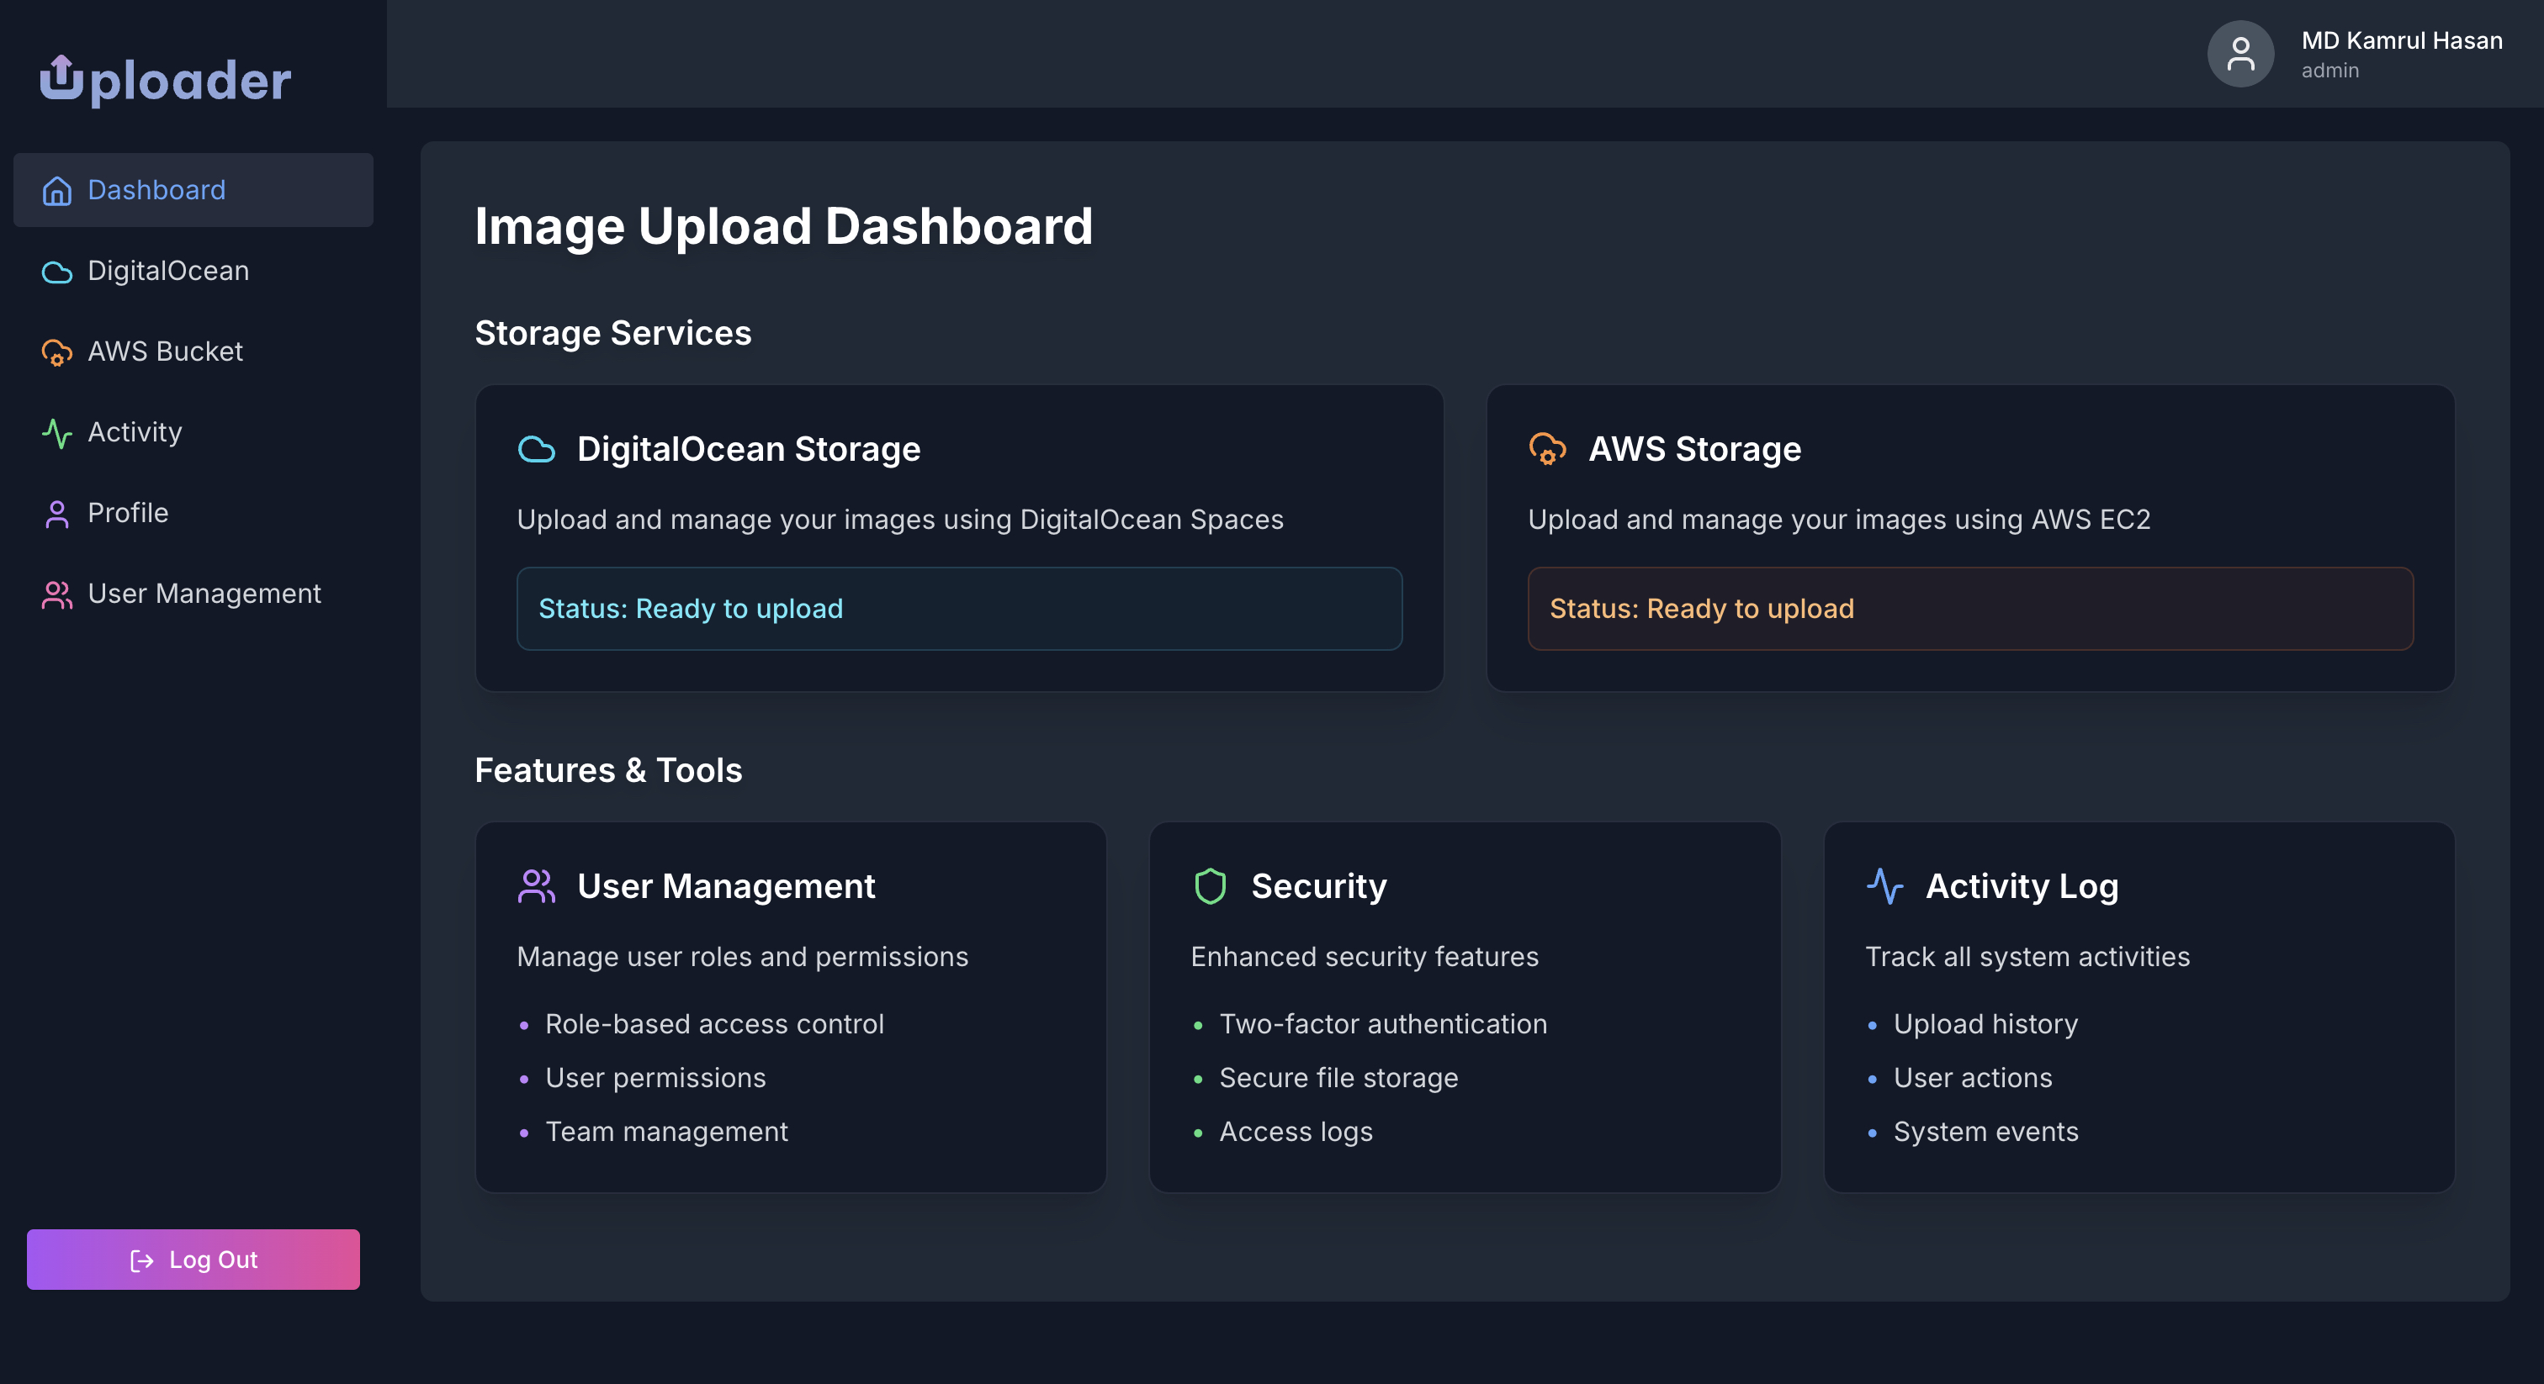This screenshot has height=1384, width=2544.
Task: Click the Features & Tools heading
Action: coord(608,771)
